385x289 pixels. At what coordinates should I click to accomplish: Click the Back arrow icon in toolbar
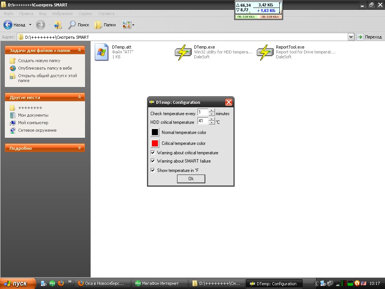coord(8,25)
